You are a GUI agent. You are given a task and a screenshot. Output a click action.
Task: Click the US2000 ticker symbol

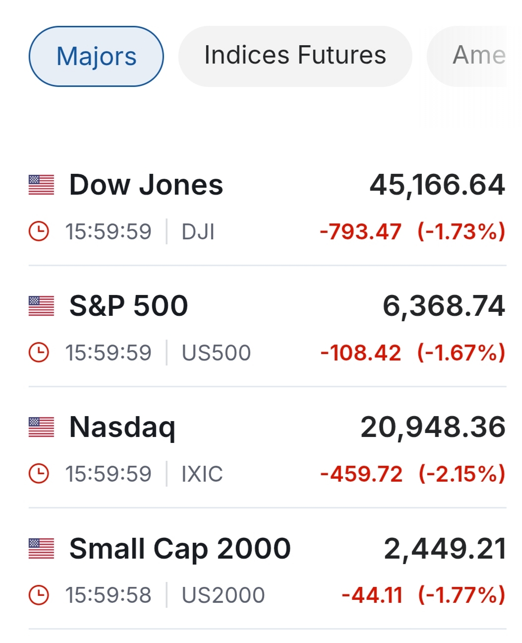point(223,595)
